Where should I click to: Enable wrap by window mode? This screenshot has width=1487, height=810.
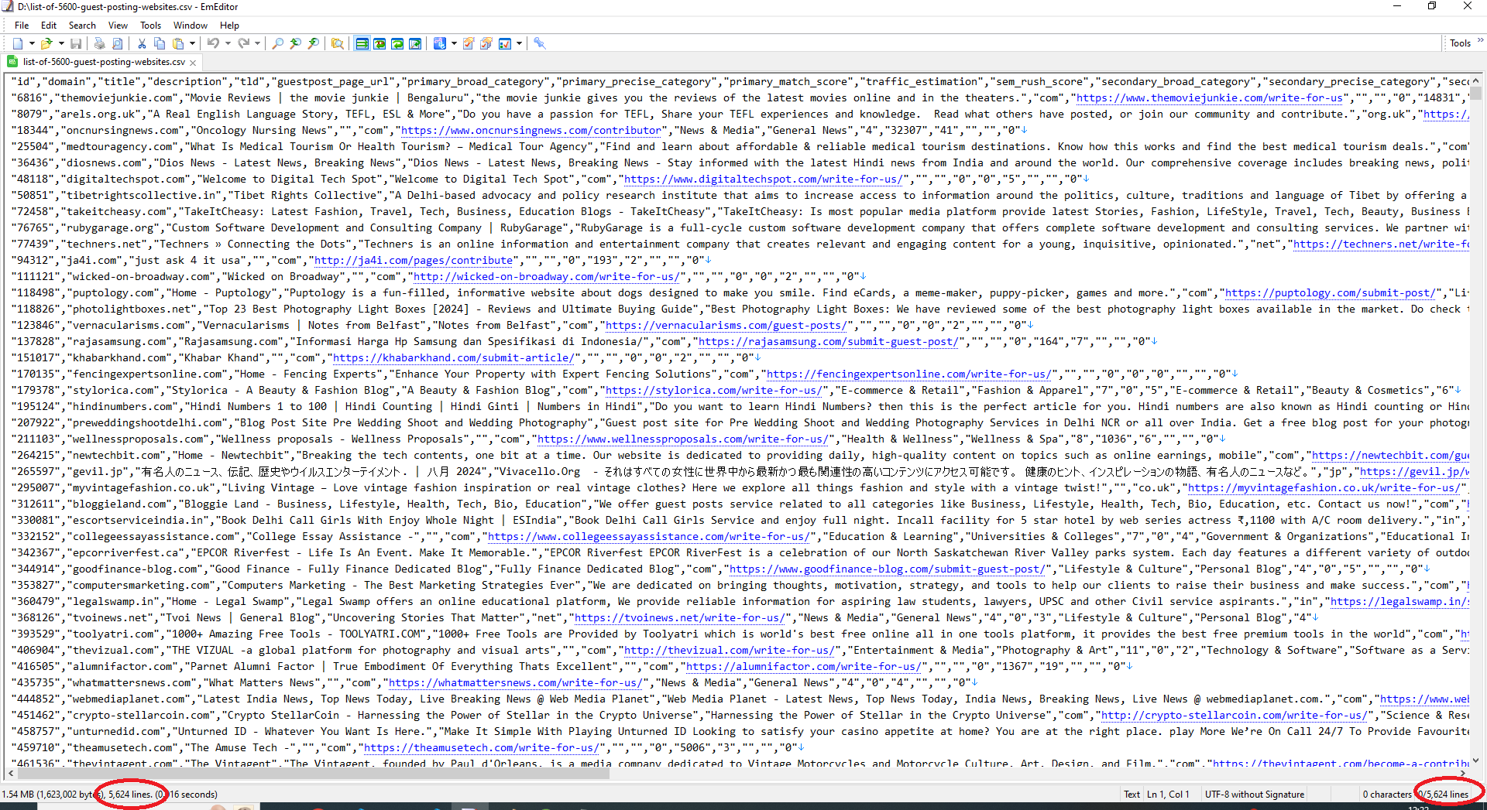click(x=397, y=43)
